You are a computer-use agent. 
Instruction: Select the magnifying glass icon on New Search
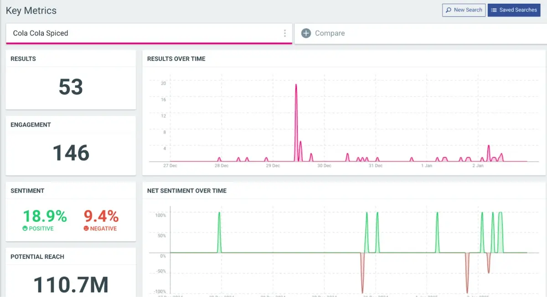point(449,10)
